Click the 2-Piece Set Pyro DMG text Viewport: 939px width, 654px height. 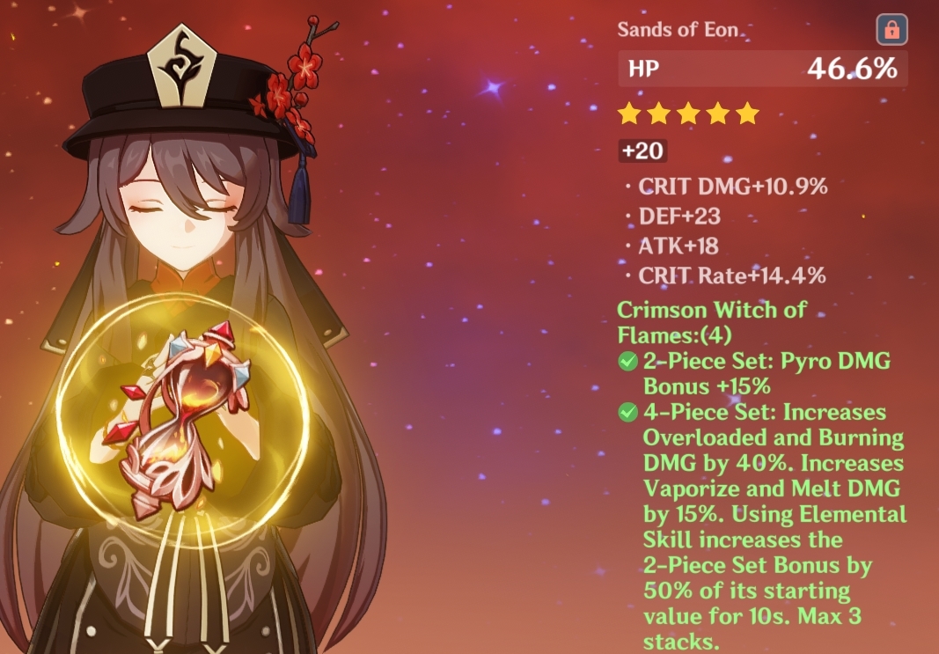(x=767, y=374)
